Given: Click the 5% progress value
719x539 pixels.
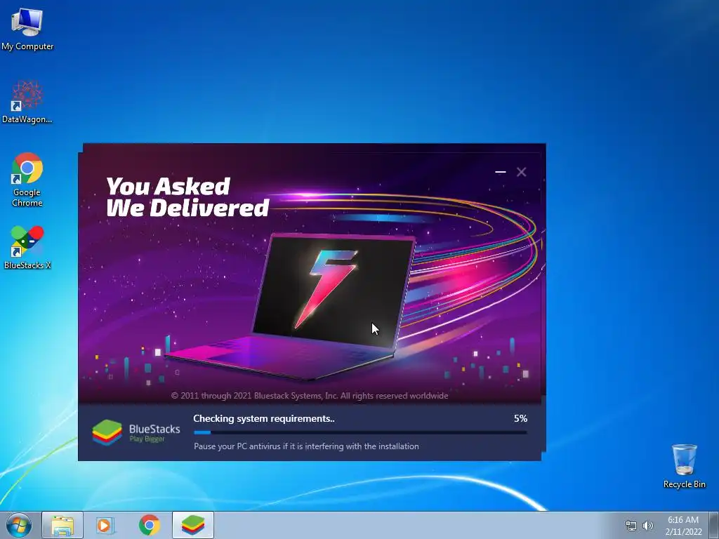Looking at the screenshot, I should pyautogui.click(x=520, y=418).
